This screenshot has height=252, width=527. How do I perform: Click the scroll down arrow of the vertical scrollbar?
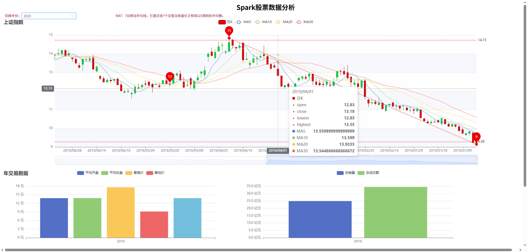pyautogui.click(x=525, y=245)
